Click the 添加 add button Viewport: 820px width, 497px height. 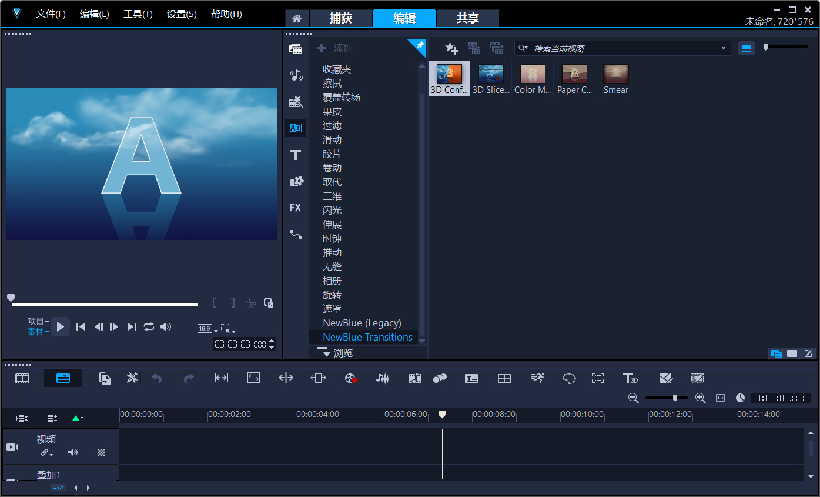(335, 48)
